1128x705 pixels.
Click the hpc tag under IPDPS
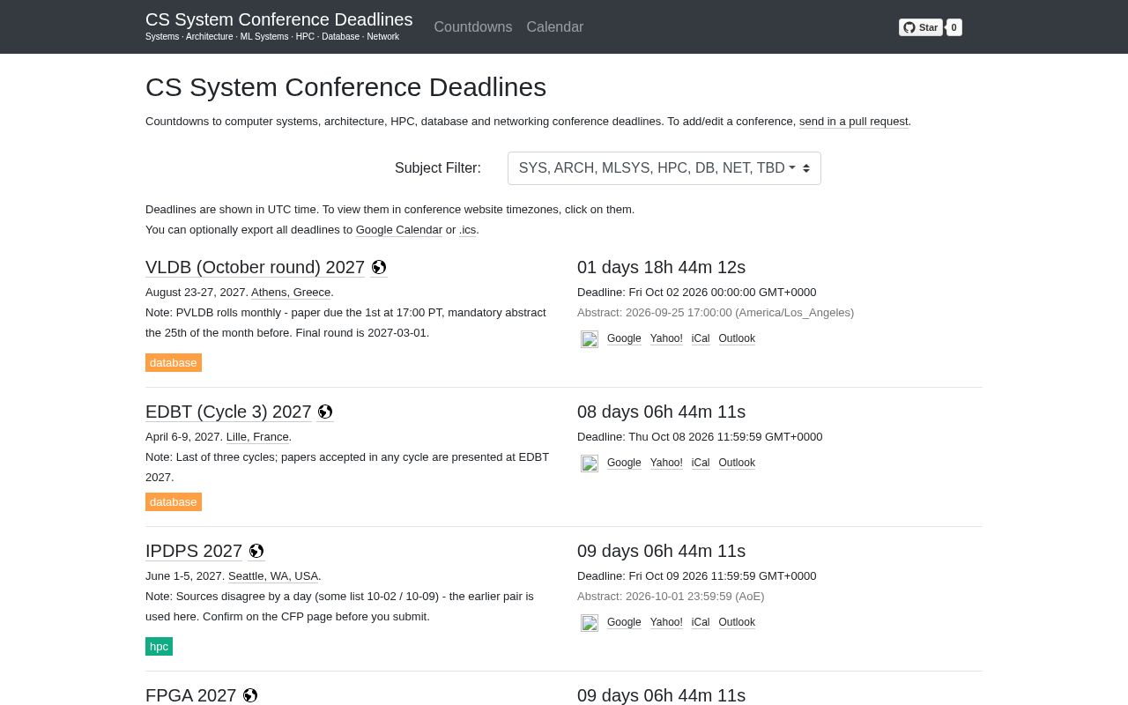tap(159, 647)
